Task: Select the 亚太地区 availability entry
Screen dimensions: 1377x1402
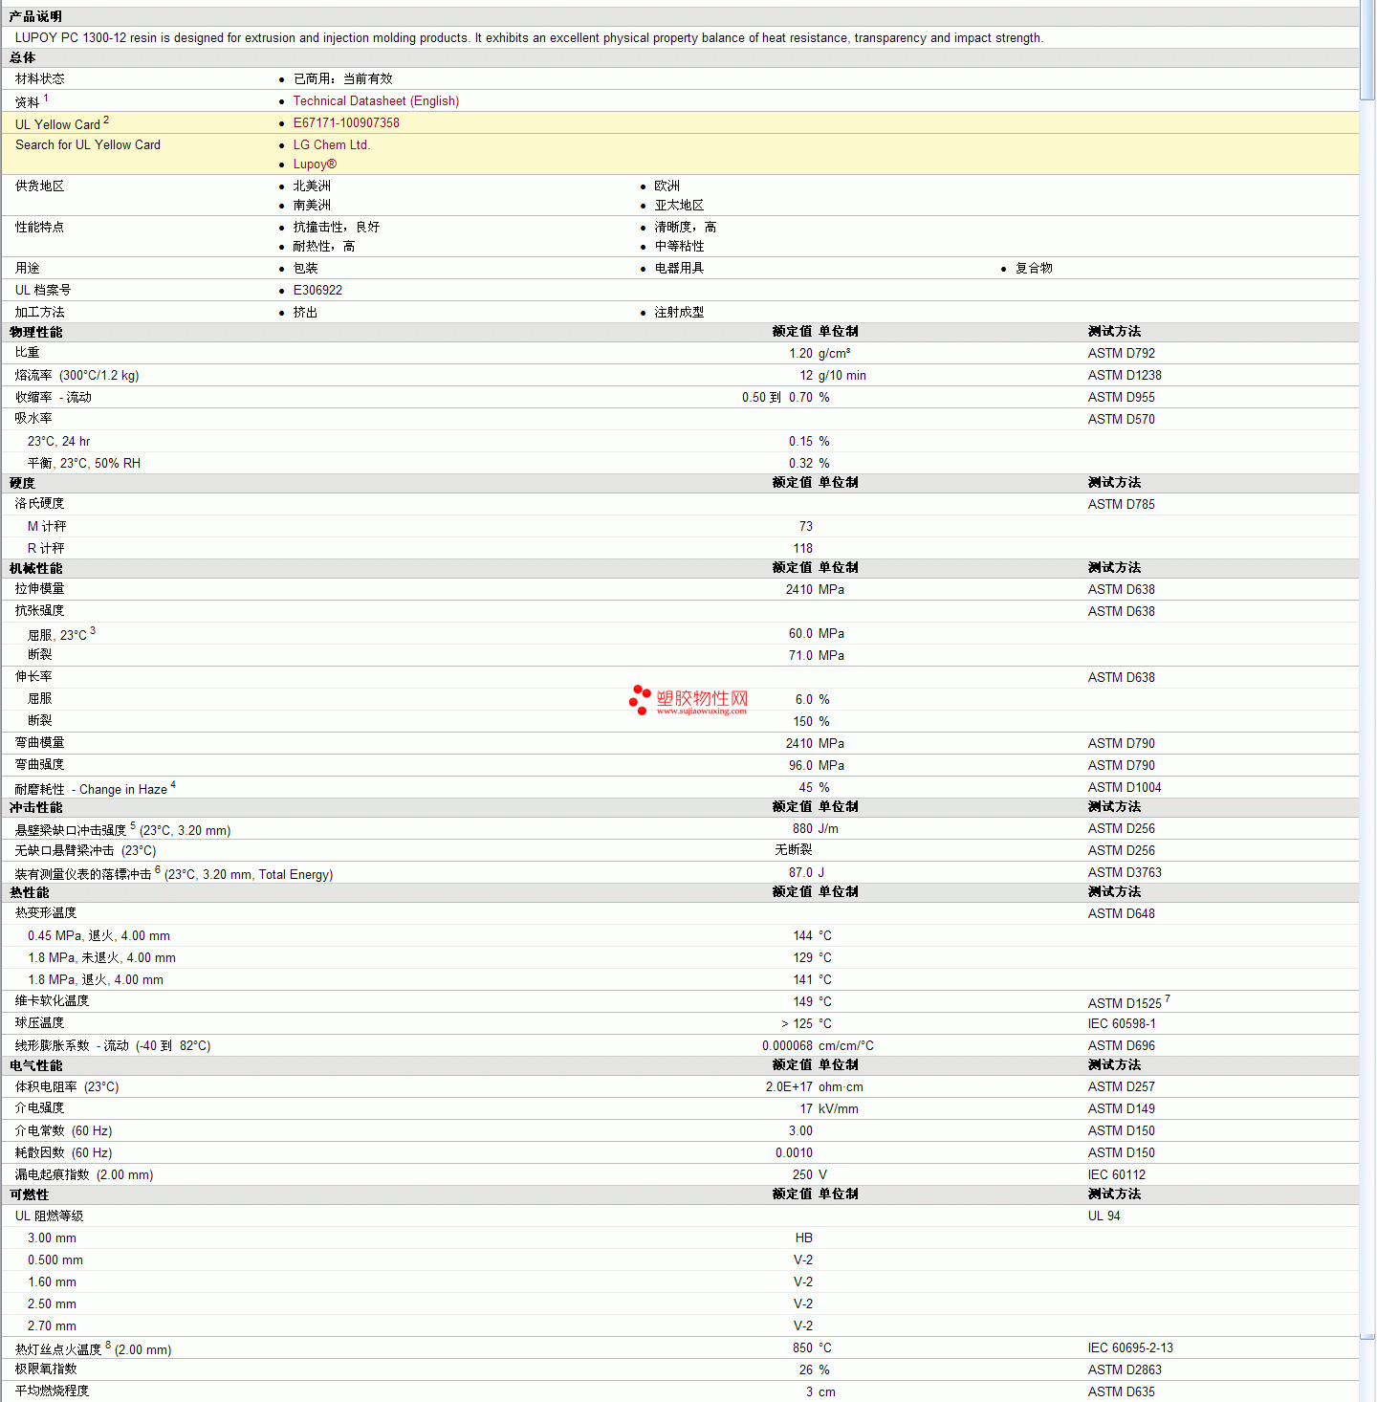Action: point(679,205)
